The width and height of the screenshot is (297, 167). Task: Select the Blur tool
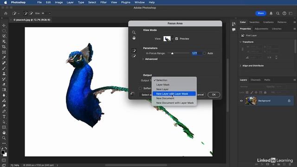4,95
